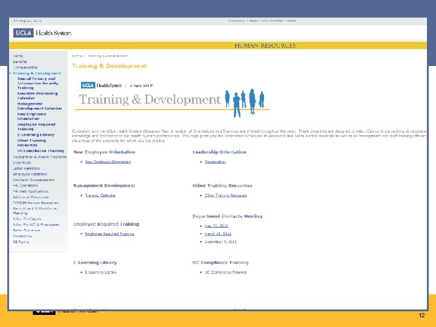Click the Training & Development banner image

(173, 99)
